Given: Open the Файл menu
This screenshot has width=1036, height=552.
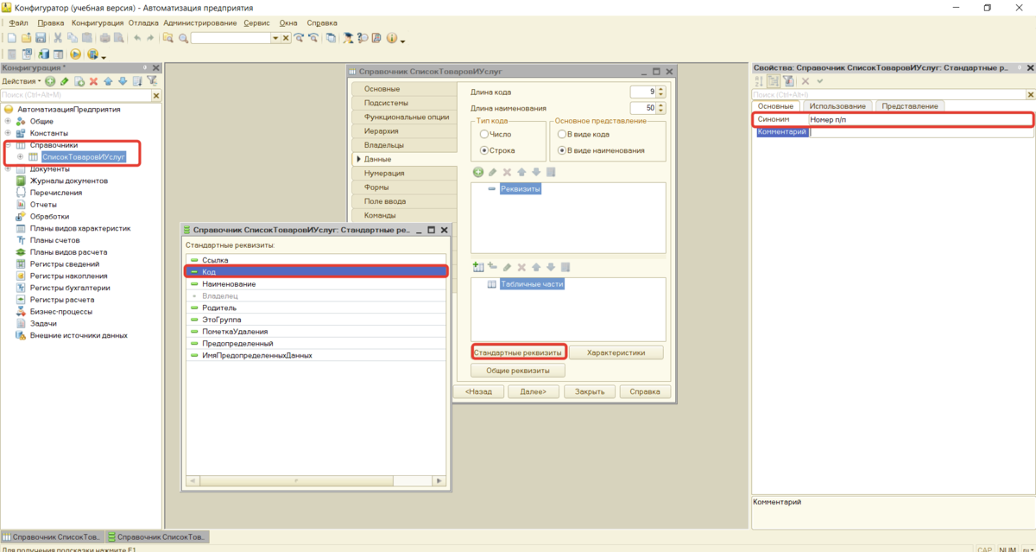Looking at the screenshot, I should click(18, 22).
